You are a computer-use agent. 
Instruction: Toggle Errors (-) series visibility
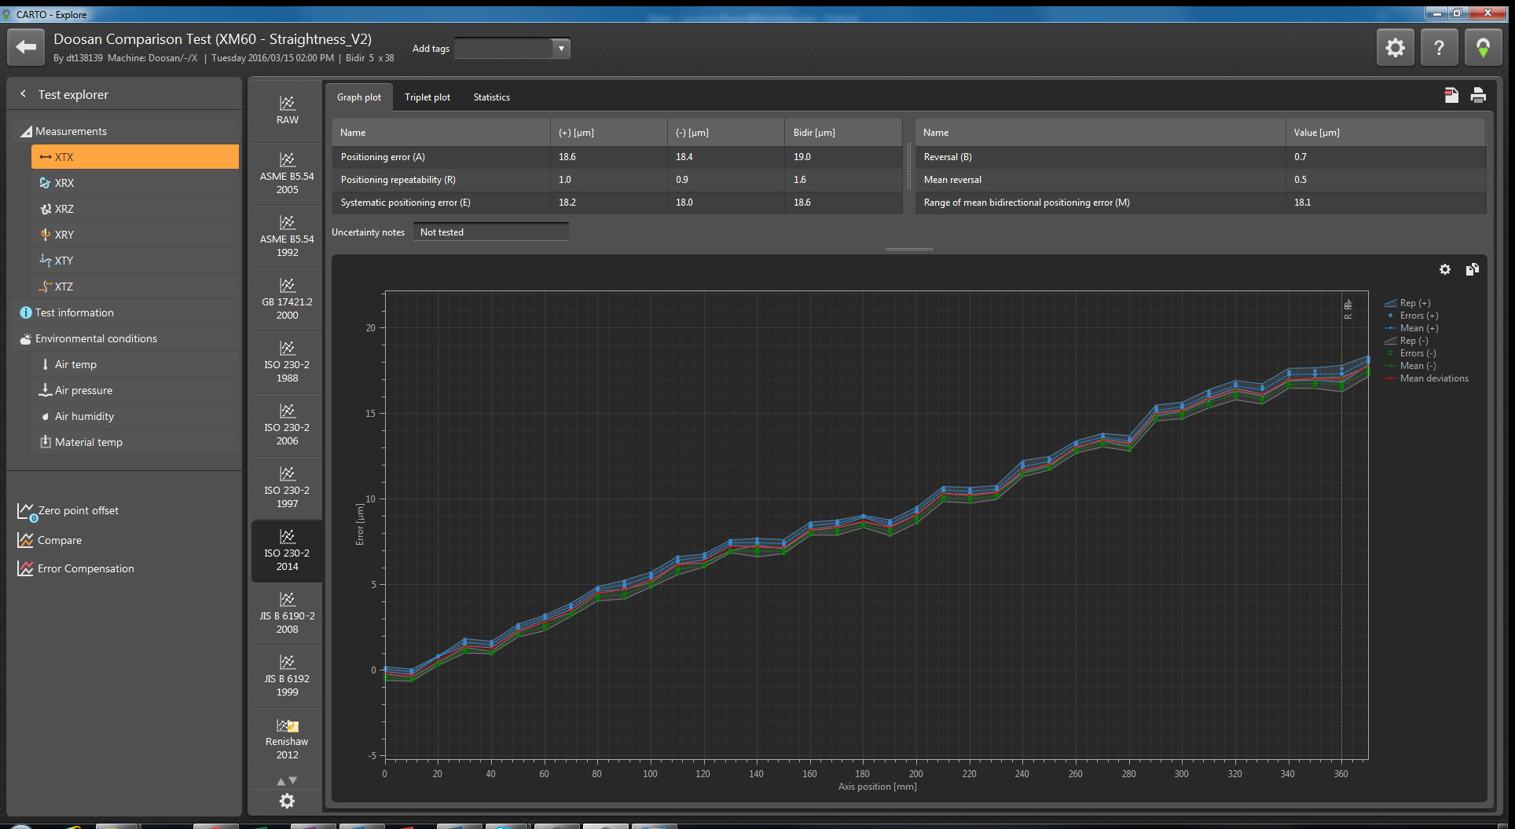click(1418, 353)
